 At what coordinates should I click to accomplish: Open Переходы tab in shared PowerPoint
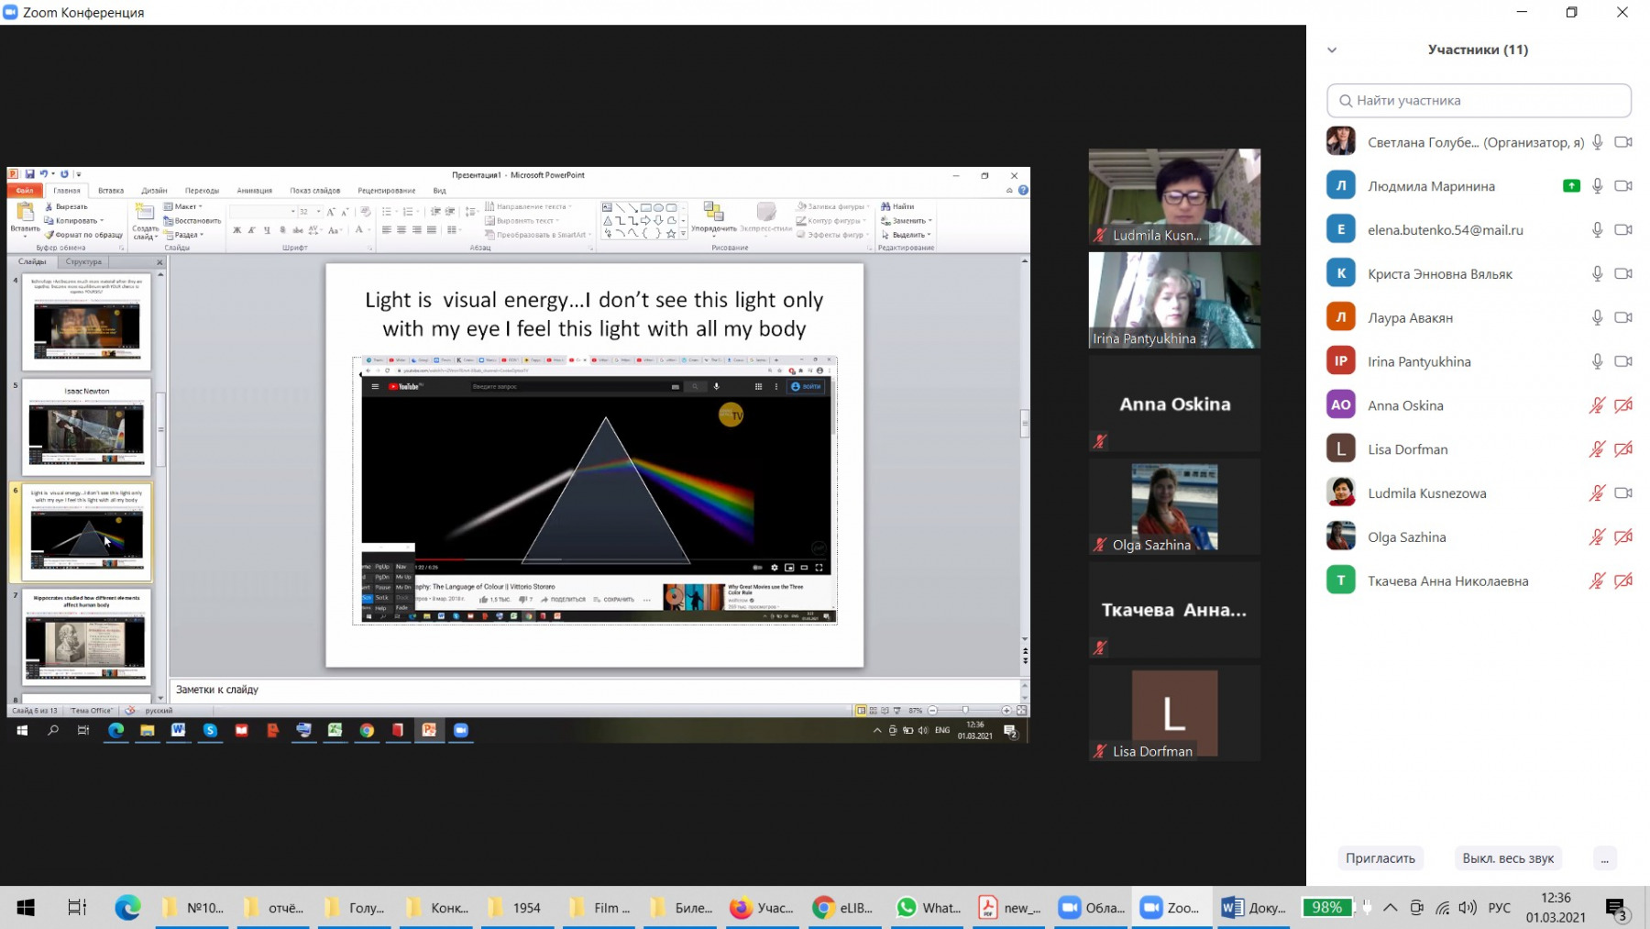202,191
